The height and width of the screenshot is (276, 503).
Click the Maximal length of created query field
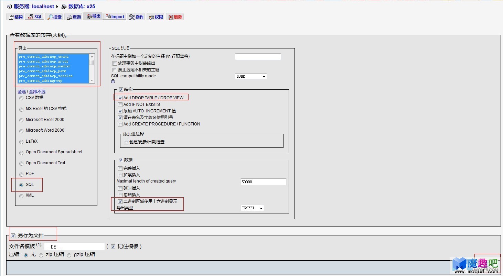264,182
